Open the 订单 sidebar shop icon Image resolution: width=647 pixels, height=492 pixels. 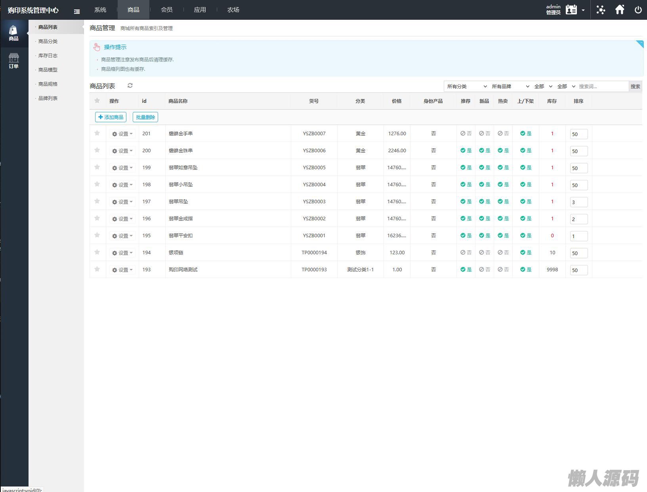tap(14, 61)
